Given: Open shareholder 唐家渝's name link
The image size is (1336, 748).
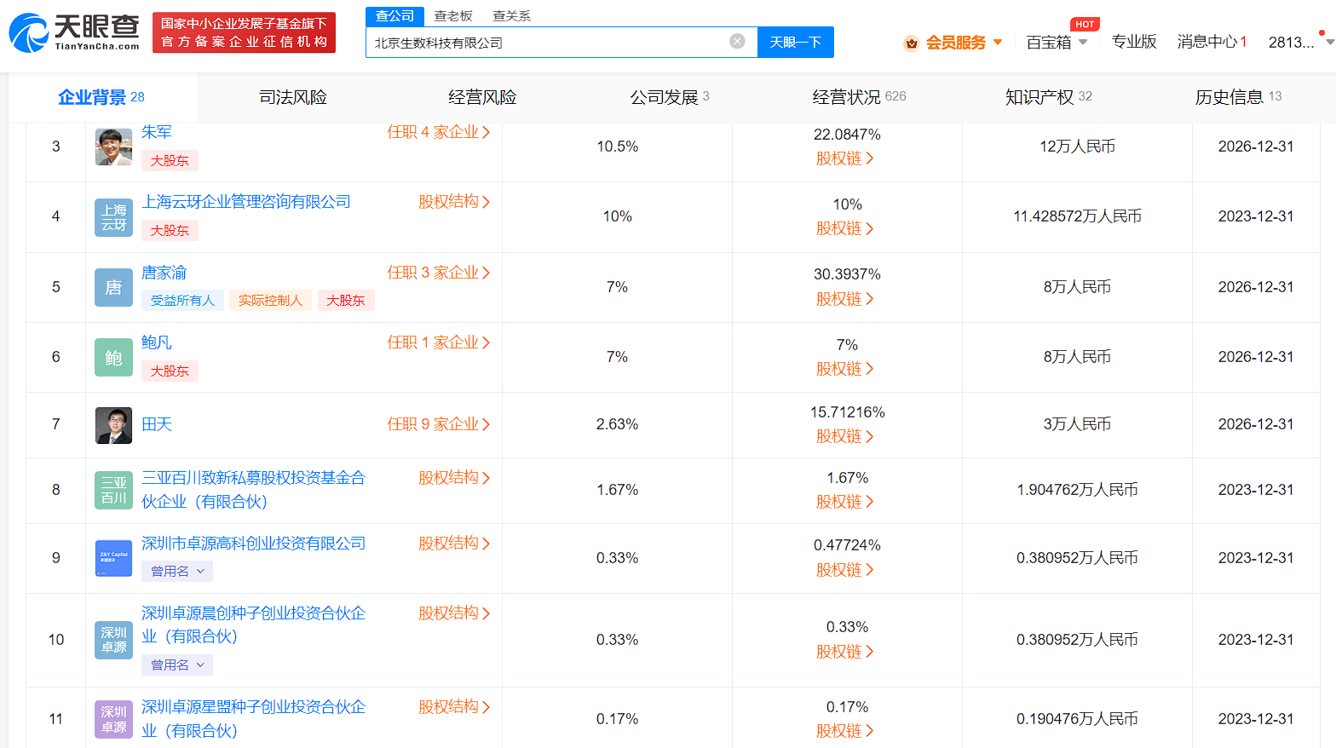Looking at the screenshot, I should point(164,273).
